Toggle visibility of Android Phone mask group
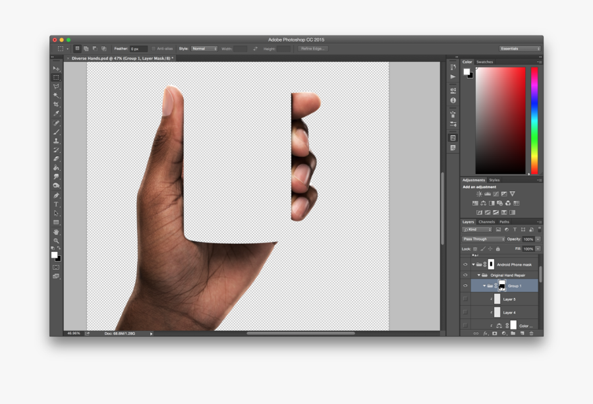The width and height of the screenshot is (593, 404). (x=465, y=263)
